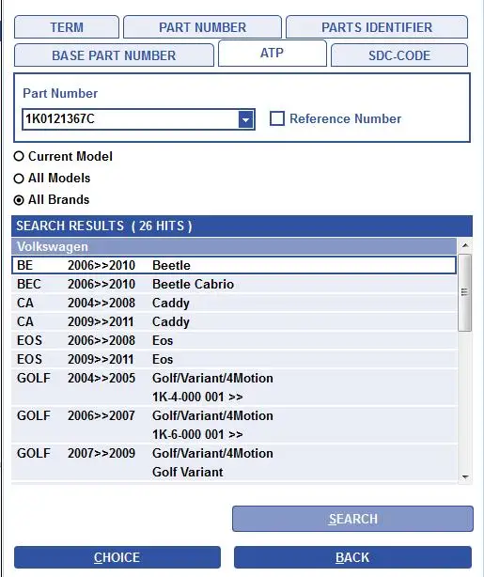Switch to BASE PART NUMBER tab
The width and height of the screenshot is (484, 577).
[114, 55]
